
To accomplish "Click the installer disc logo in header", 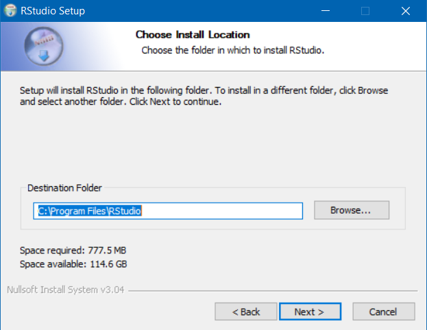I will [x=44, y=47].
